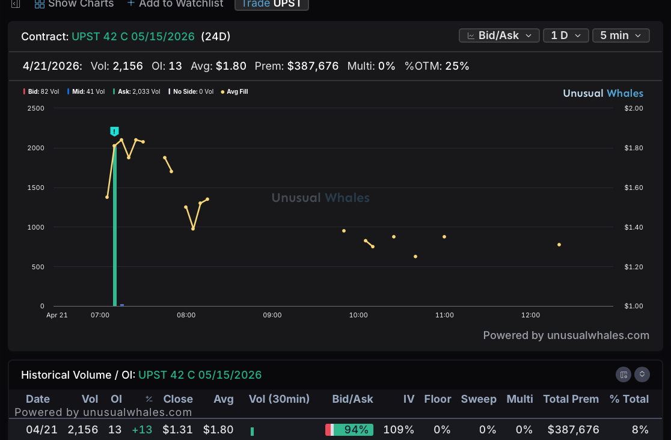The image size is (671, 440).
Task: Click the 04/21 date cell
Action: [41, 430]
